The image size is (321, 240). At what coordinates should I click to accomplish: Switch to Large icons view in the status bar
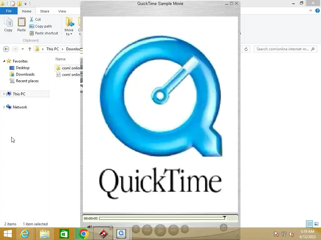point(316,224)
